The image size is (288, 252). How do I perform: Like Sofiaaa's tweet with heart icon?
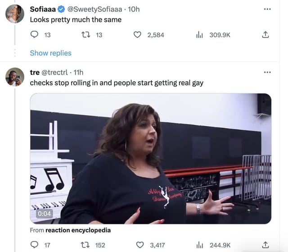click(x=137, y=35)
